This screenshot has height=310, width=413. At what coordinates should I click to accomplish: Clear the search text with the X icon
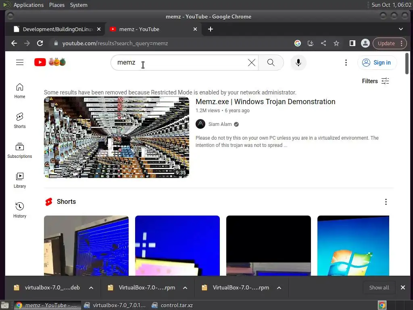pos(252,63)
